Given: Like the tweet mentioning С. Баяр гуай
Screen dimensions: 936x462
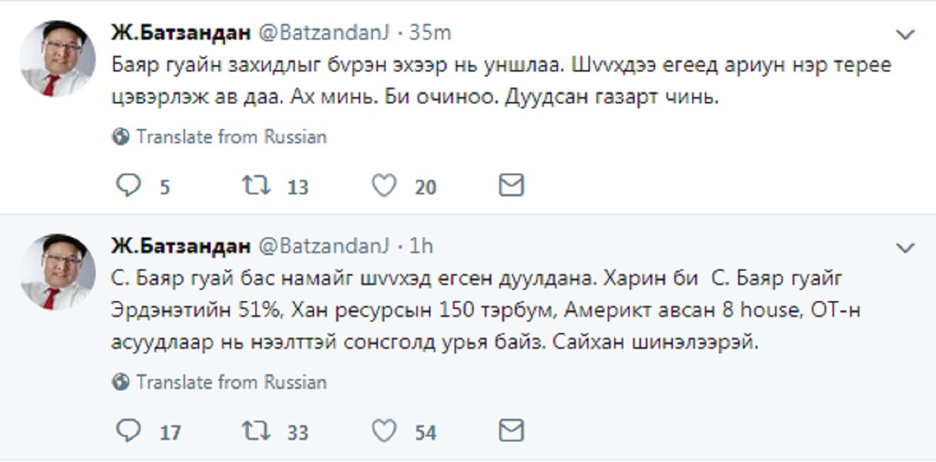Looking at the screenshot, I should (x=385, y=430).
